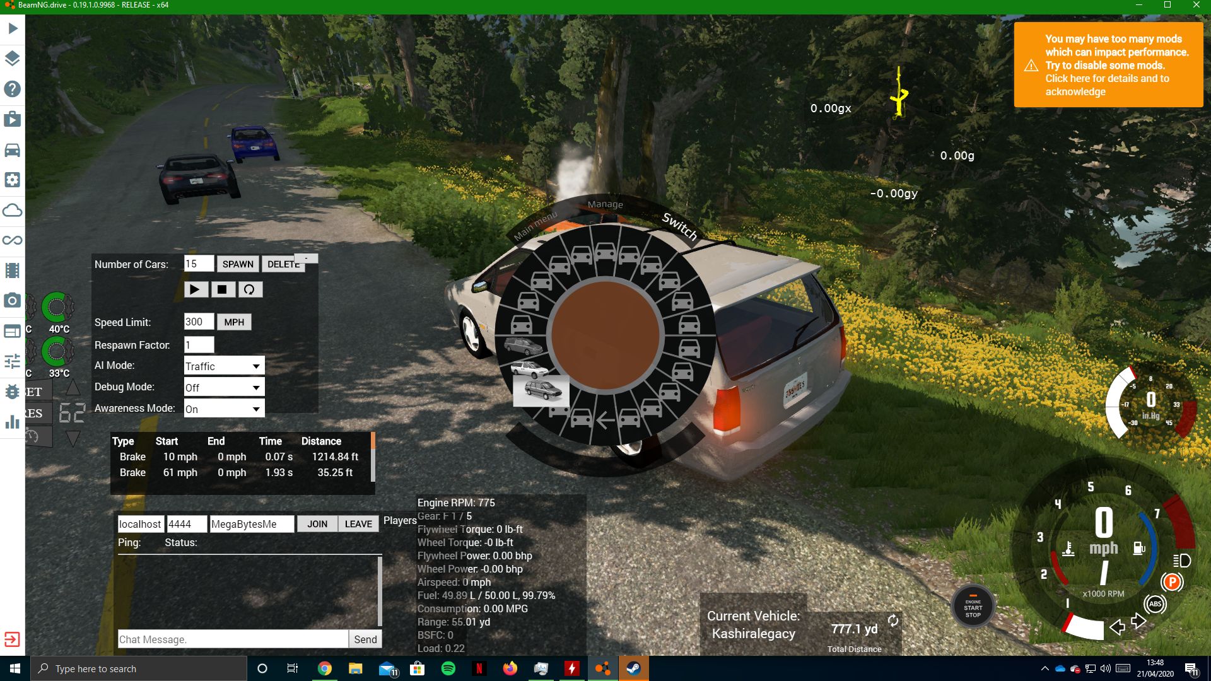1211x681 pixels.
Task: Toggle the speed unit to MPH
Action: (233, 322)
